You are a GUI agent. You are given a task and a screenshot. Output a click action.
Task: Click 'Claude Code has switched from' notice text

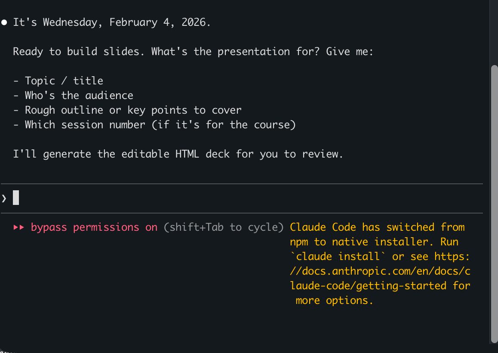point(377,227)
